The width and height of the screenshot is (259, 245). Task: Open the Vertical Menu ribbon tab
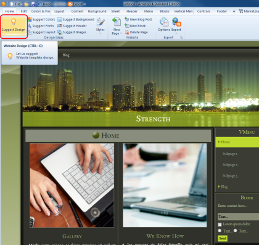click(x=183, y=11)
